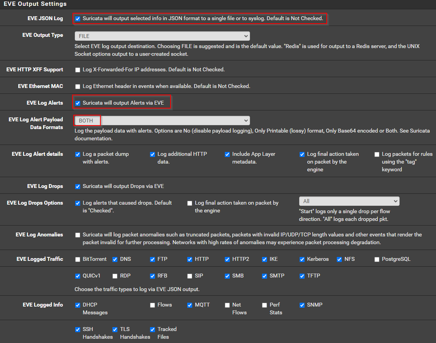Uncheck Suricata will output Alerts via EVE
This screenshot has height=343, width=436.
(x=78, y=103)
